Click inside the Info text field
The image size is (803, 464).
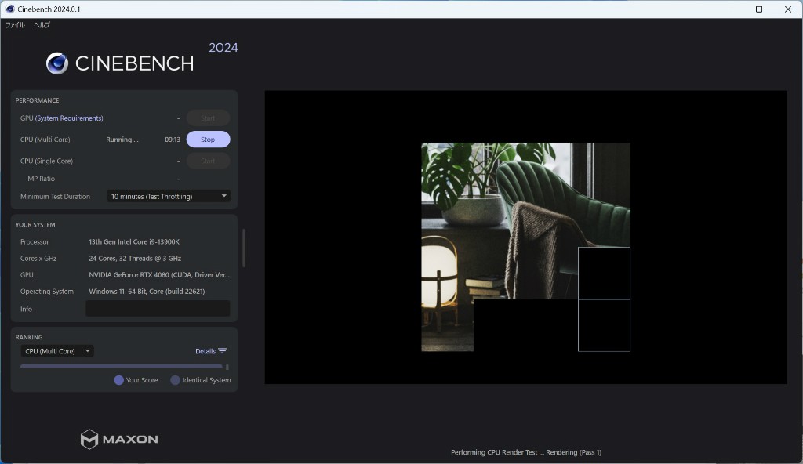pos(158,309)
